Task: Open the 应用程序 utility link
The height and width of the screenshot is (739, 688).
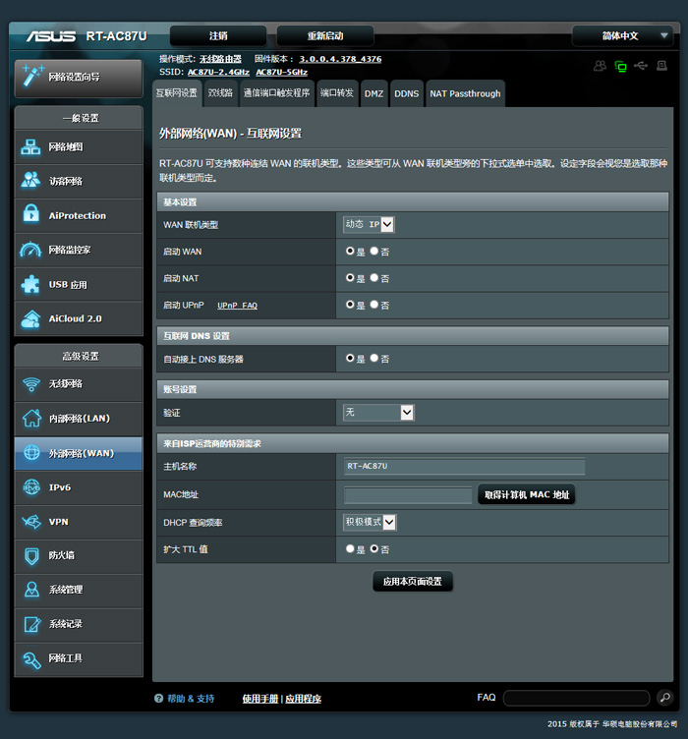Action: [303, 699]
